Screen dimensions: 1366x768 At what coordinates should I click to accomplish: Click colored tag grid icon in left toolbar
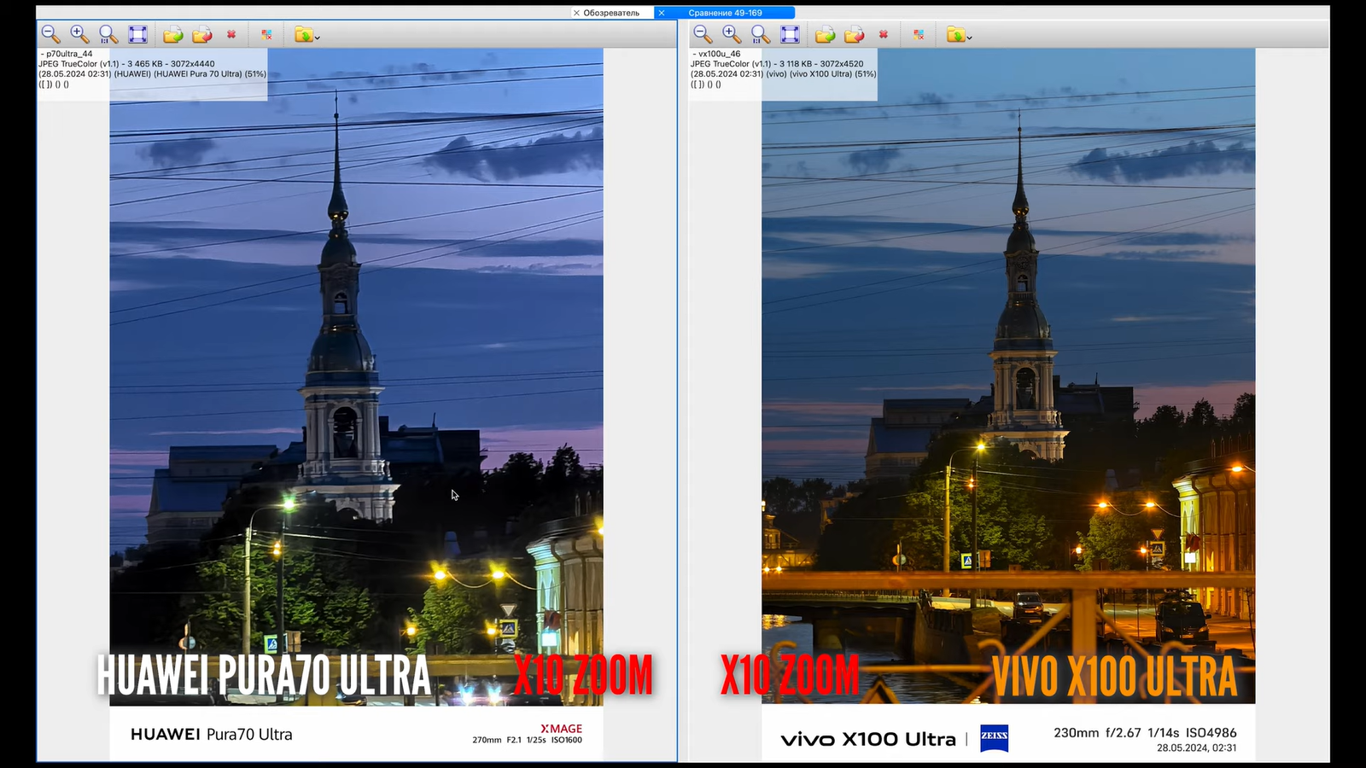point(266,34)
